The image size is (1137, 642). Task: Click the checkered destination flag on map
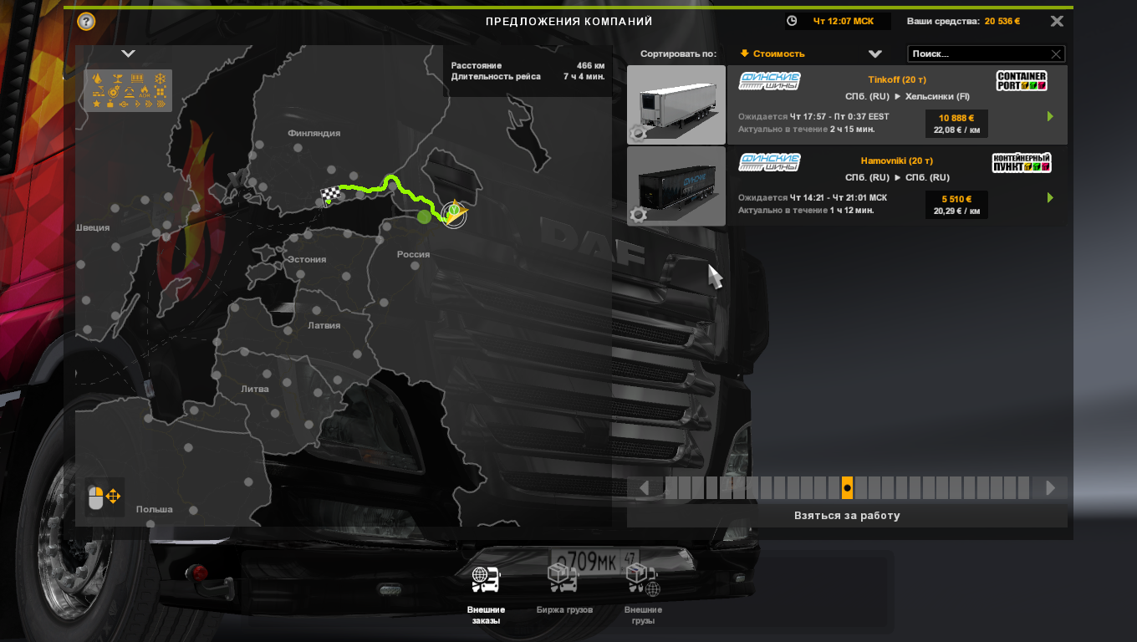pyautogui.click(x=331, y=196)
